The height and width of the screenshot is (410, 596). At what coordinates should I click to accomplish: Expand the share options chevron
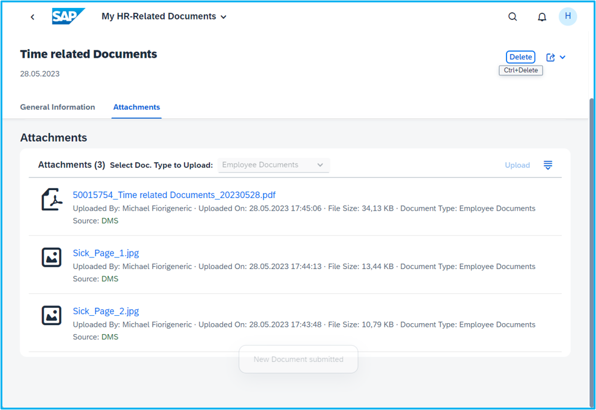coord(563,57)
